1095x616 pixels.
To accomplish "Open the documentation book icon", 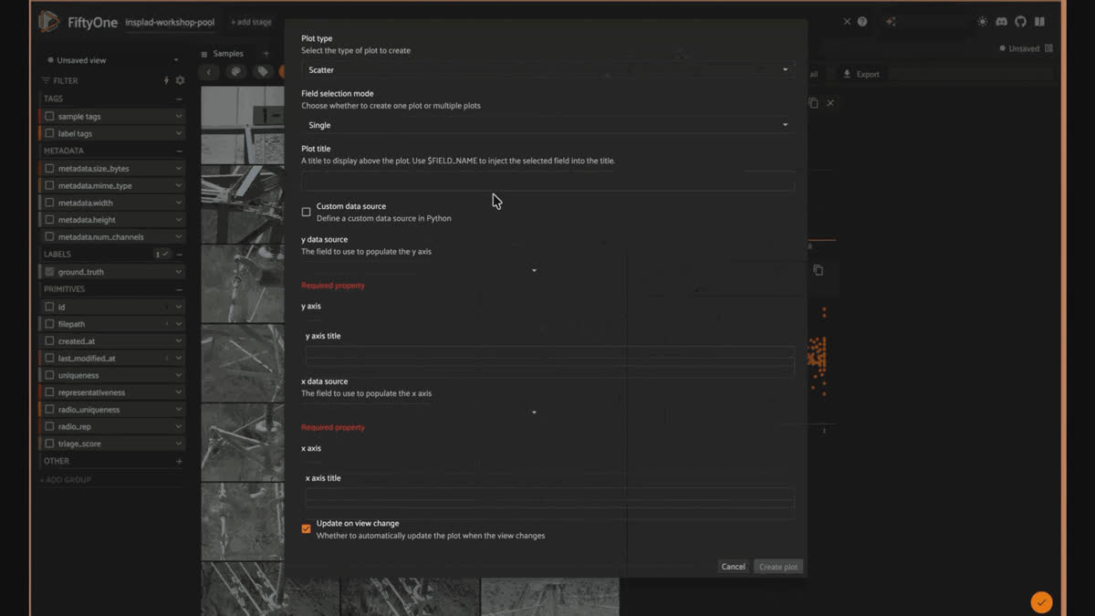I will pos(1039,22).
